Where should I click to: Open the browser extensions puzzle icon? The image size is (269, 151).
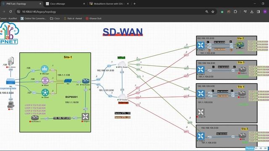click(x=235, y=12)
